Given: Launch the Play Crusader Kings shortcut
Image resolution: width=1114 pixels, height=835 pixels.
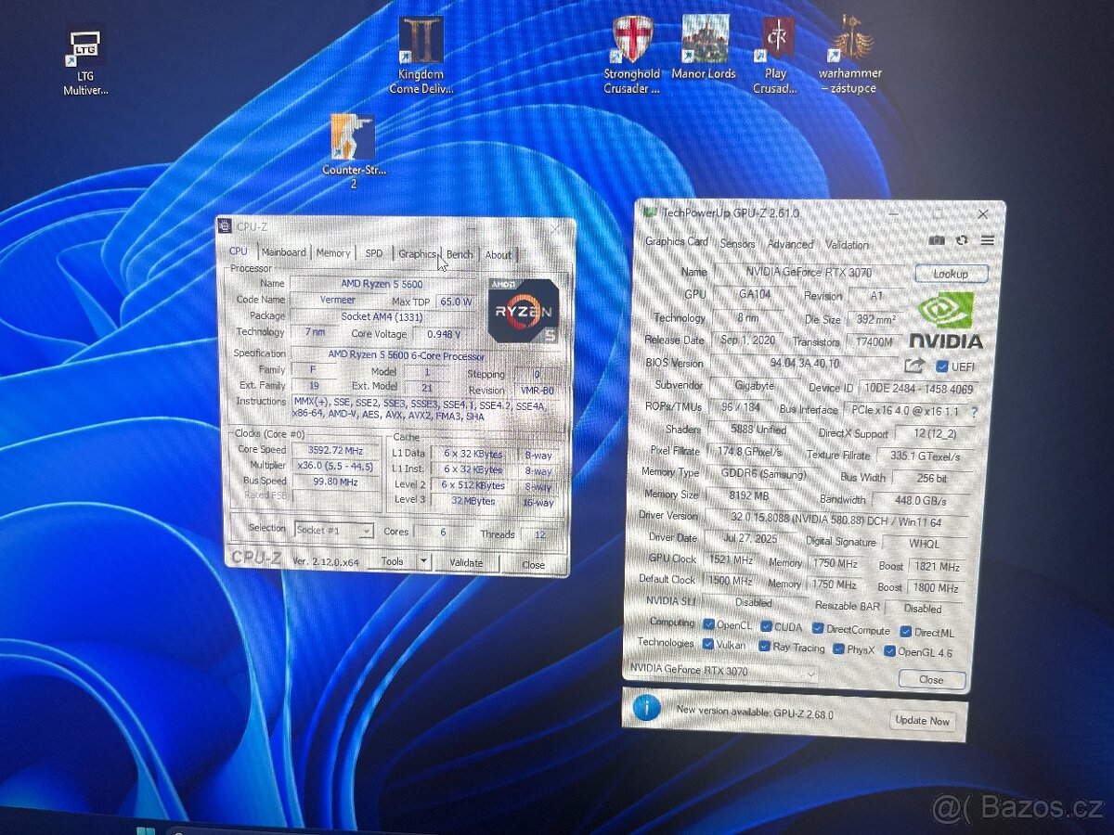Looking at the screenshot, I should click(x=776, y=56).
